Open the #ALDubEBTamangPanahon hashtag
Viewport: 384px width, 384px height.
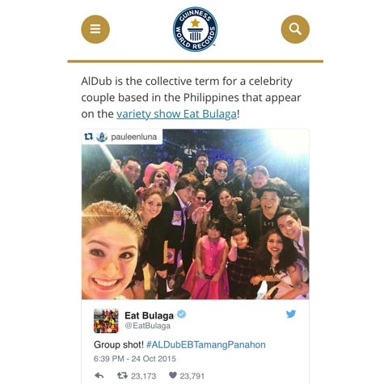(206, 344)
